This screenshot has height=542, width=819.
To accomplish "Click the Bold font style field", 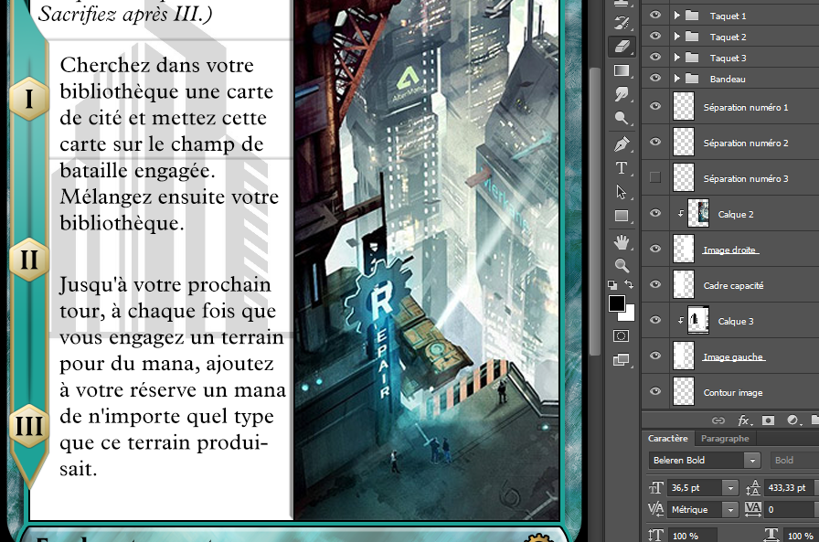I will click(794, 460).
